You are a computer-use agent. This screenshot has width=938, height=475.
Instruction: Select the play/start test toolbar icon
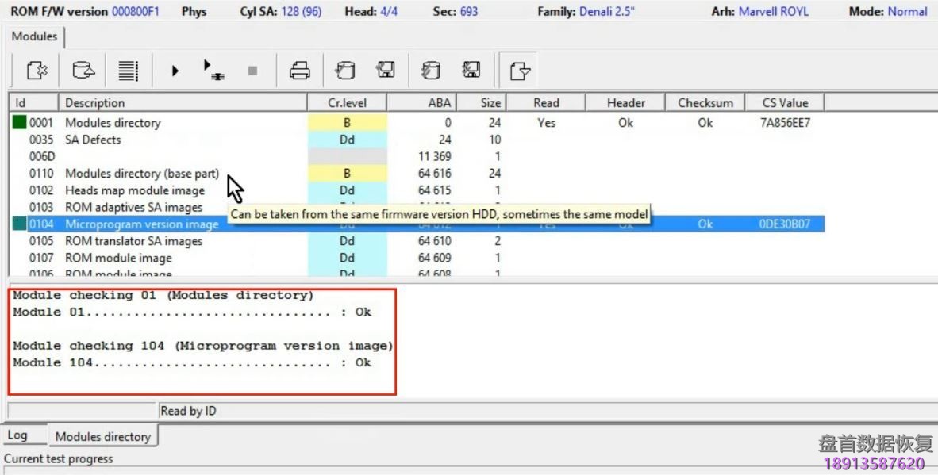coord(175,71)
